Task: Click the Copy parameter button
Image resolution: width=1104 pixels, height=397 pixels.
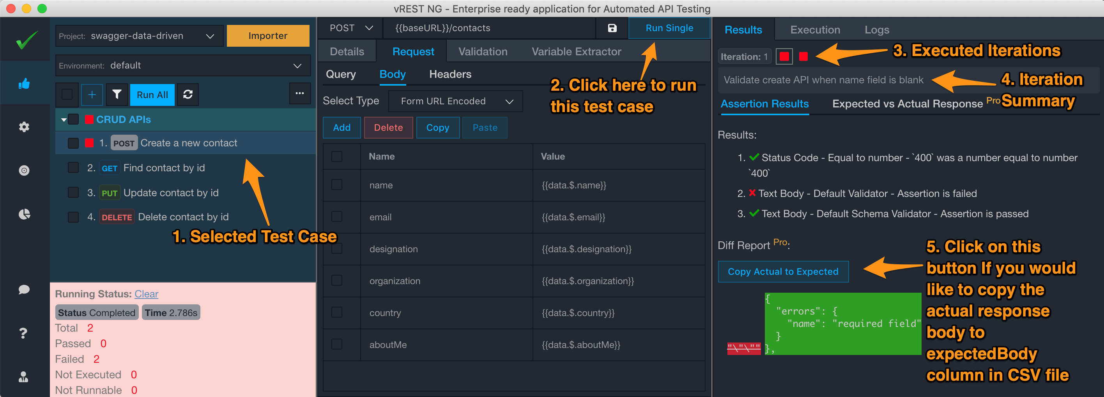Action: click(x=437, y=128)
